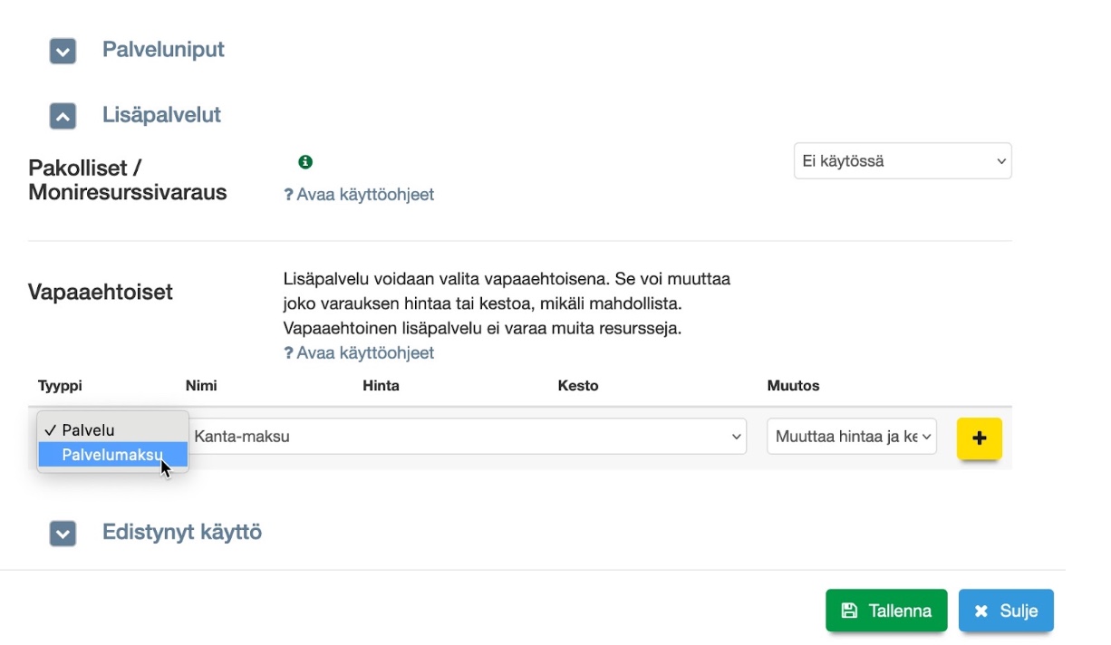Click the floppy disk icon on Tallenna
This screenshot has height=645, width=1111.
(849, 611)
